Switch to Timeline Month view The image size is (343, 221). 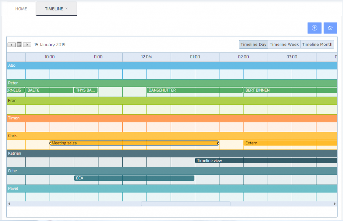point(317,44)
